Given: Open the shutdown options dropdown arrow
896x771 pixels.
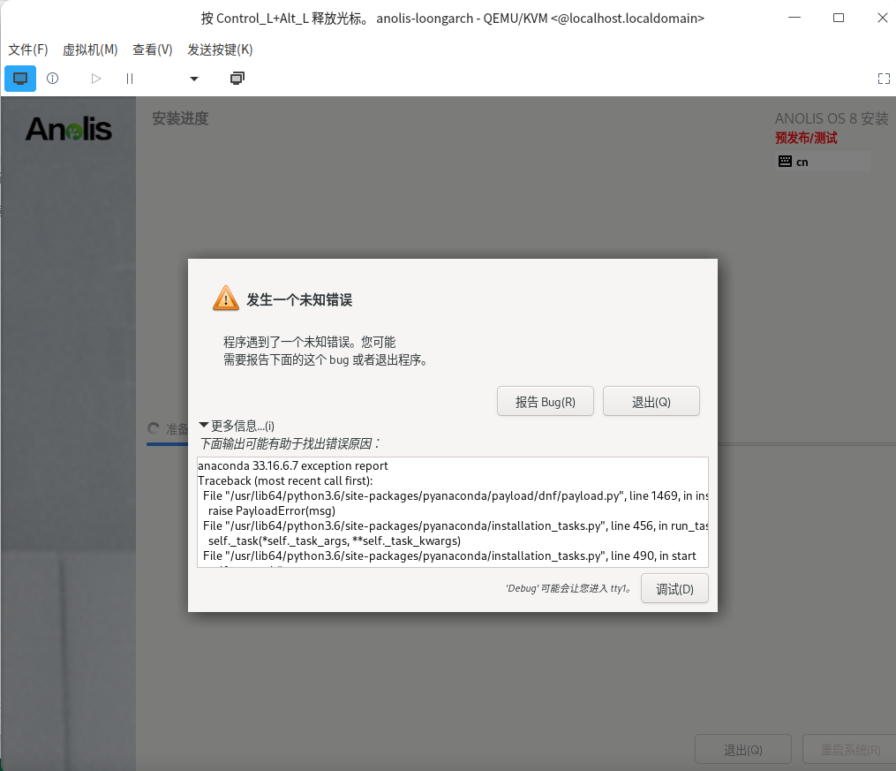Looking at the screenshot, I should (x=194, y=79).
